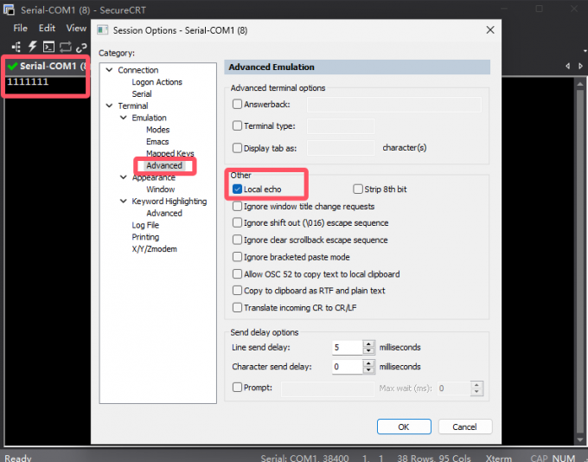Click the Character send delay value field
The height and width of the screenshot is (462, 588).
pyautogui.click(x=348, y=367)
